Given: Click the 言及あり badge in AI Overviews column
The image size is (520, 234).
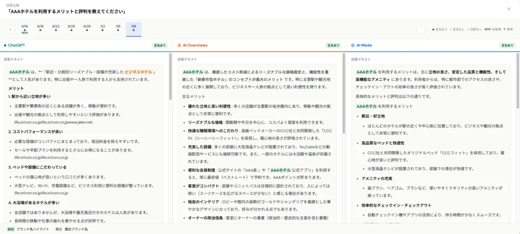Looking at the screenshot, I should click(x=333, y=45).
